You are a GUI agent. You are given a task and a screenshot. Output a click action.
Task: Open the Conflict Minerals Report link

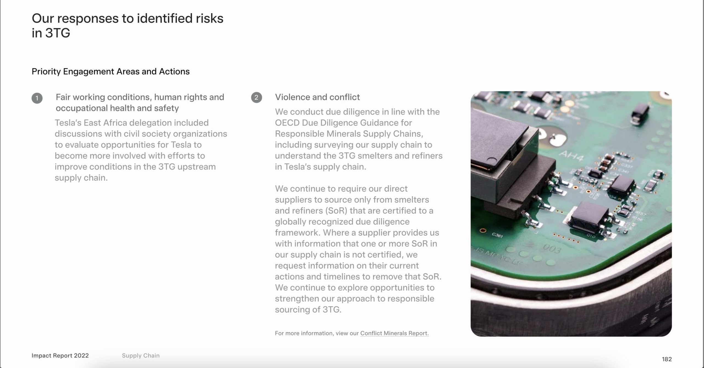tap(394, 333)
